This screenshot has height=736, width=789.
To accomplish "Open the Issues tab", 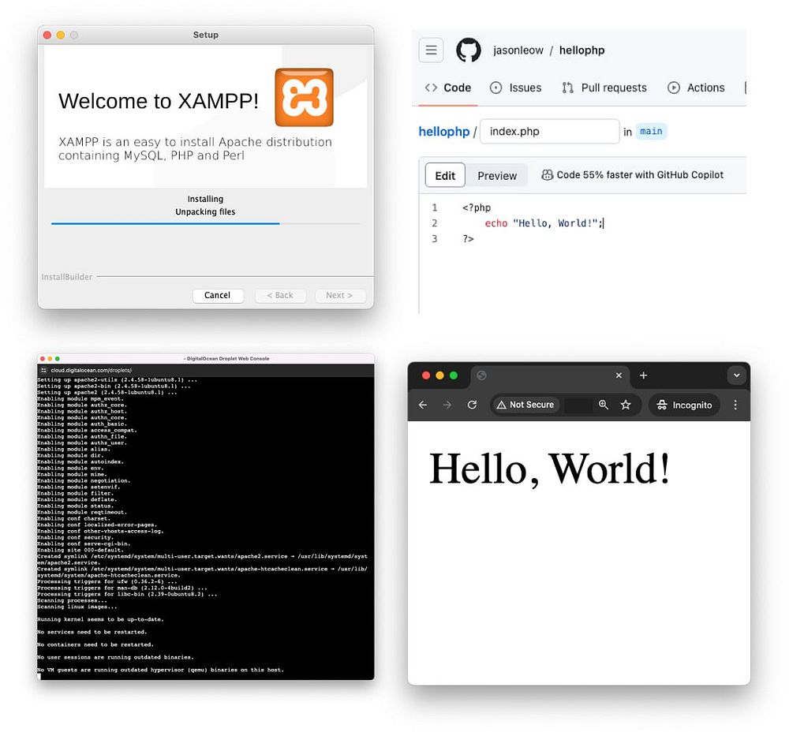I will coord(516,88).
